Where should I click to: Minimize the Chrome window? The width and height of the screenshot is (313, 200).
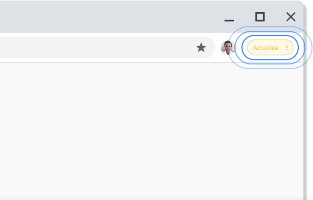[x=229, y=18]
